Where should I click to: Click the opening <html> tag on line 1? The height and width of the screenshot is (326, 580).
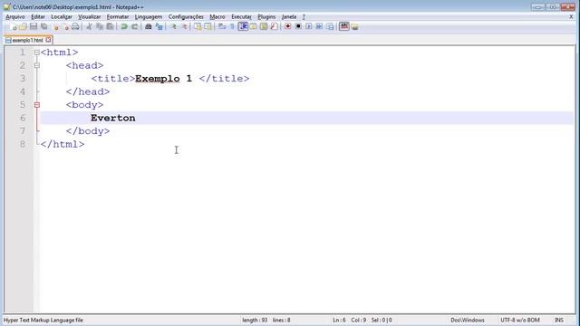click(59, 53)
